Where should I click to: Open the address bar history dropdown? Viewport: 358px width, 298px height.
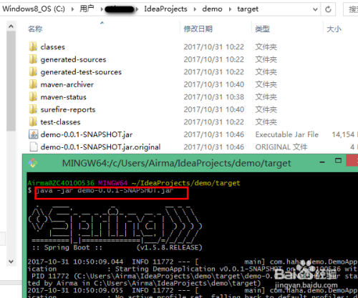315,9
